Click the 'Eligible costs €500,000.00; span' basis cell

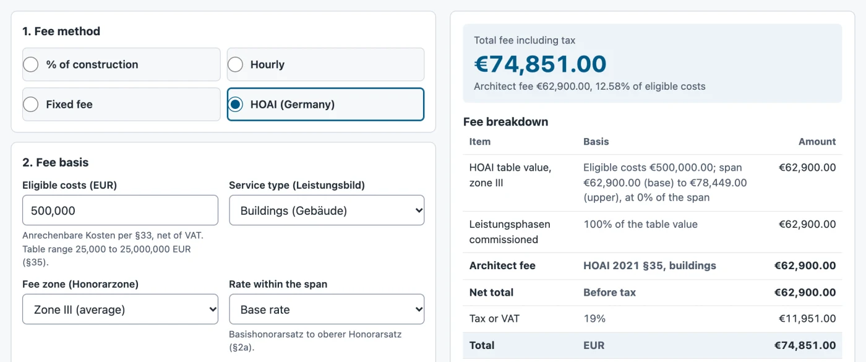(x=665, y=183)
